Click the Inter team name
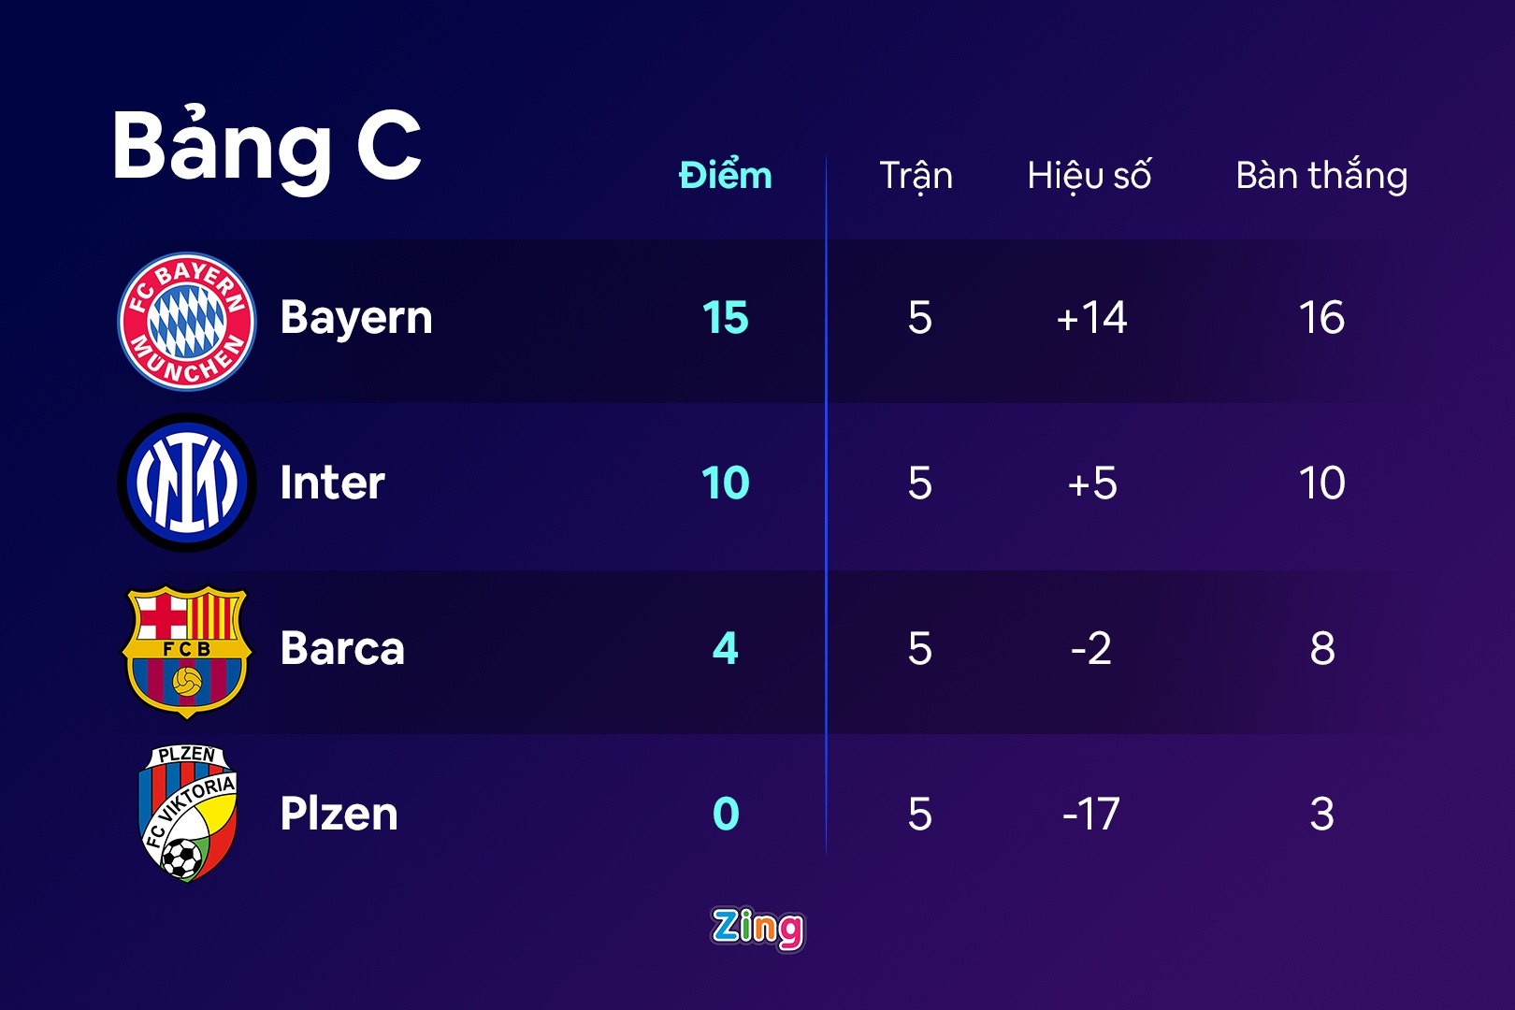The height and width of the screenshot is (1010, 1515). coord(333,483)
